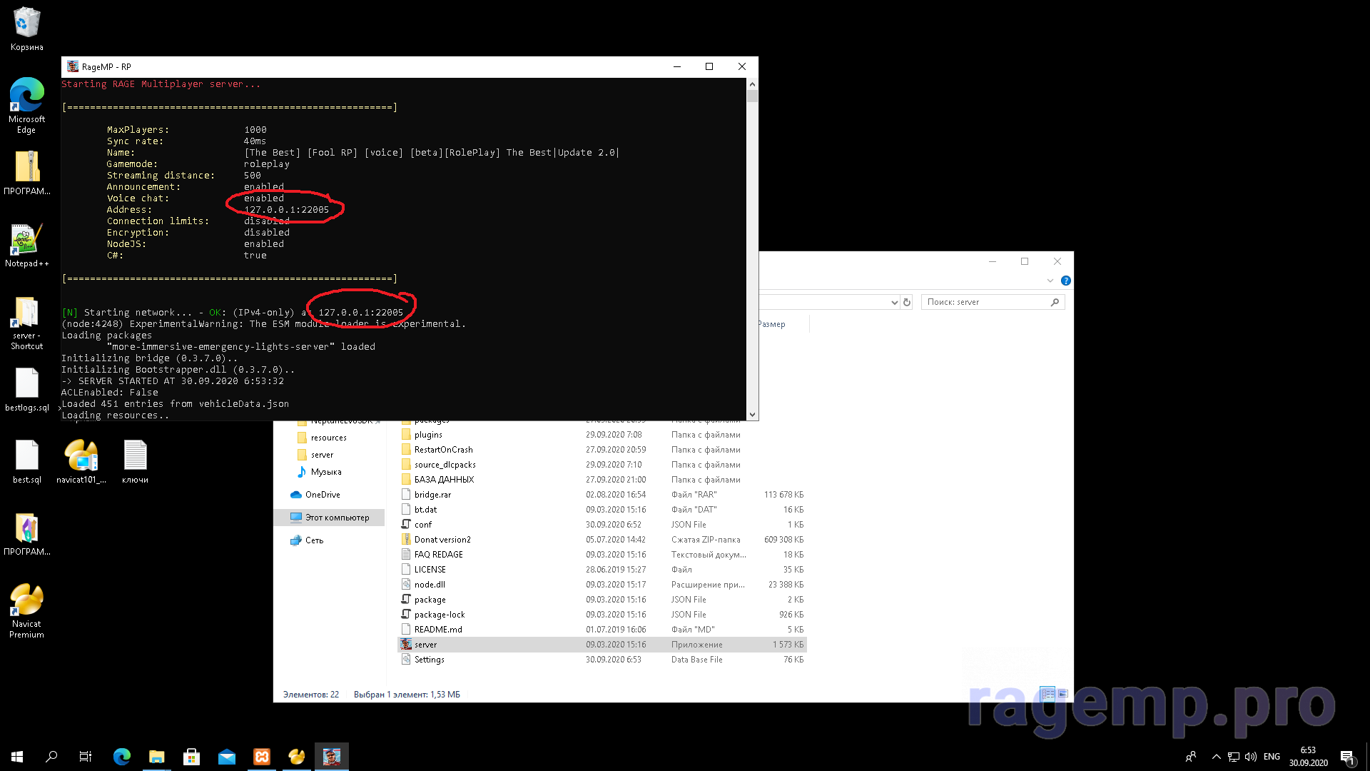Open the Windows Start menu
Screen dimensions: 1370x771
pos(17,757)
